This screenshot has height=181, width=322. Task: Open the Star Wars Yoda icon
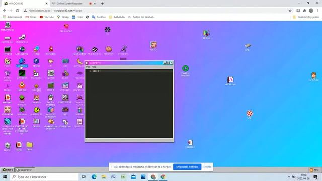[22, 100]
